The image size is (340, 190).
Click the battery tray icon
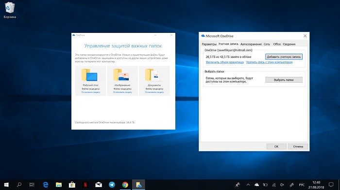tap(265, 185)
